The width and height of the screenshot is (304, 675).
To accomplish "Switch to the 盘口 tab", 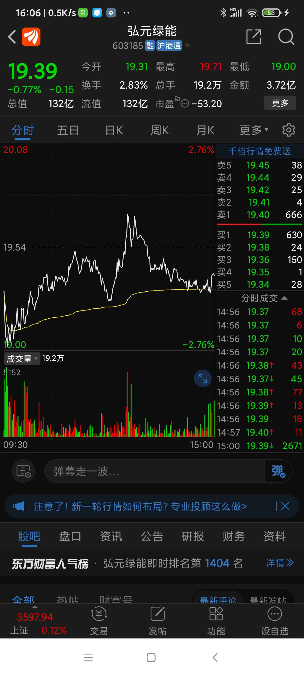I will (x=70, y=536).
